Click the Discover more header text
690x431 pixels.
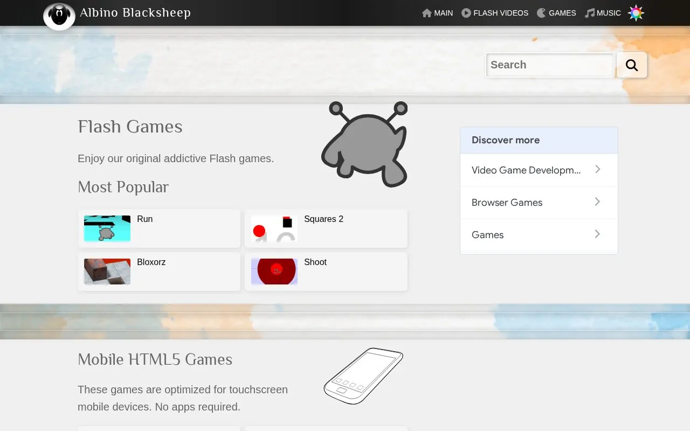tap(506, 140)
